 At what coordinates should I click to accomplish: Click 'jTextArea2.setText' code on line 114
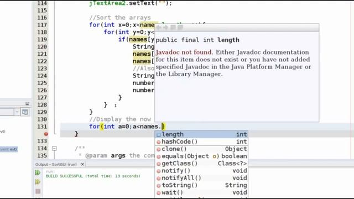tap(122, 3)
